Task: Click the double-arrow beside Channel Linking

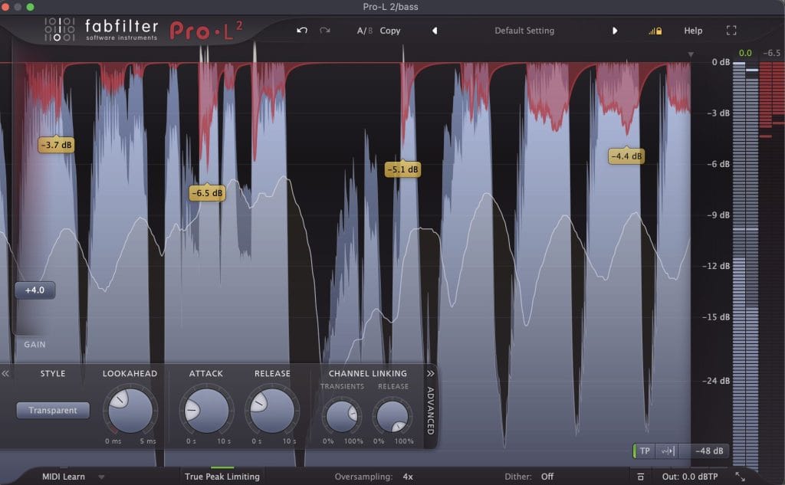Action: [431, 373]
